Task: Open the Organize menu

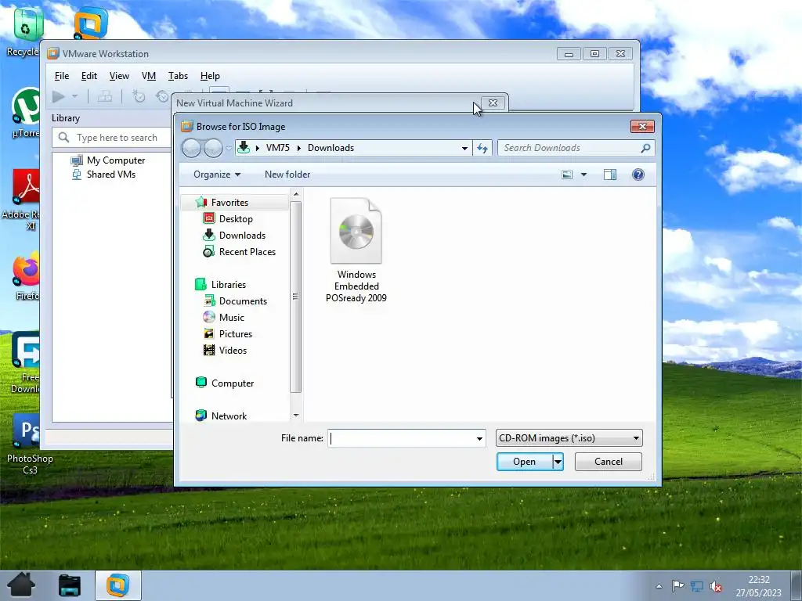Action: click(x=217, y=175)
